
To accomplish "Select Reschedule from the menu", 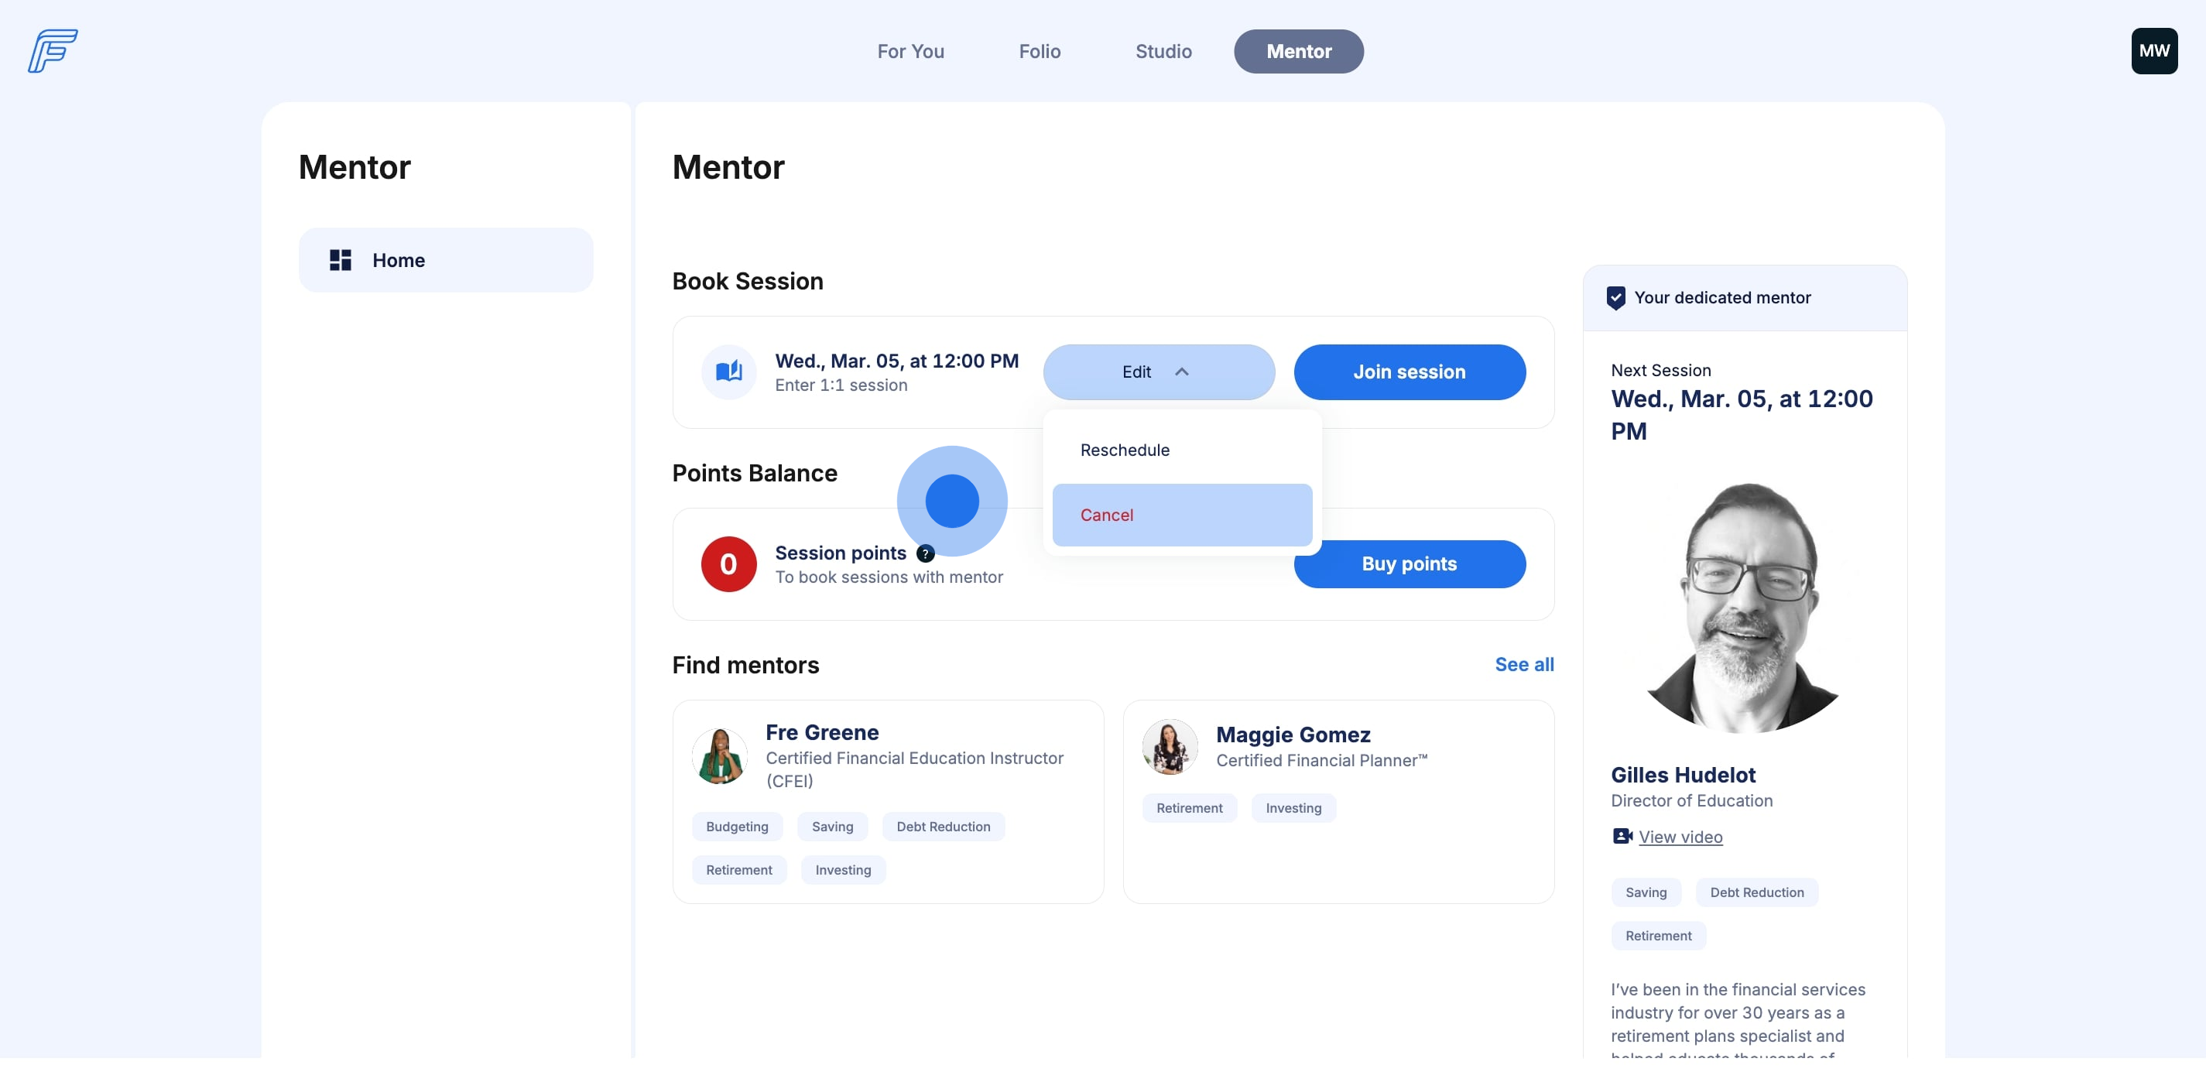I will 1125,450.
